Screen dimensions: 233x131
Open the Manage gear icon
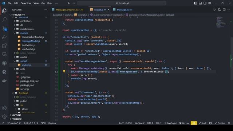4,117
